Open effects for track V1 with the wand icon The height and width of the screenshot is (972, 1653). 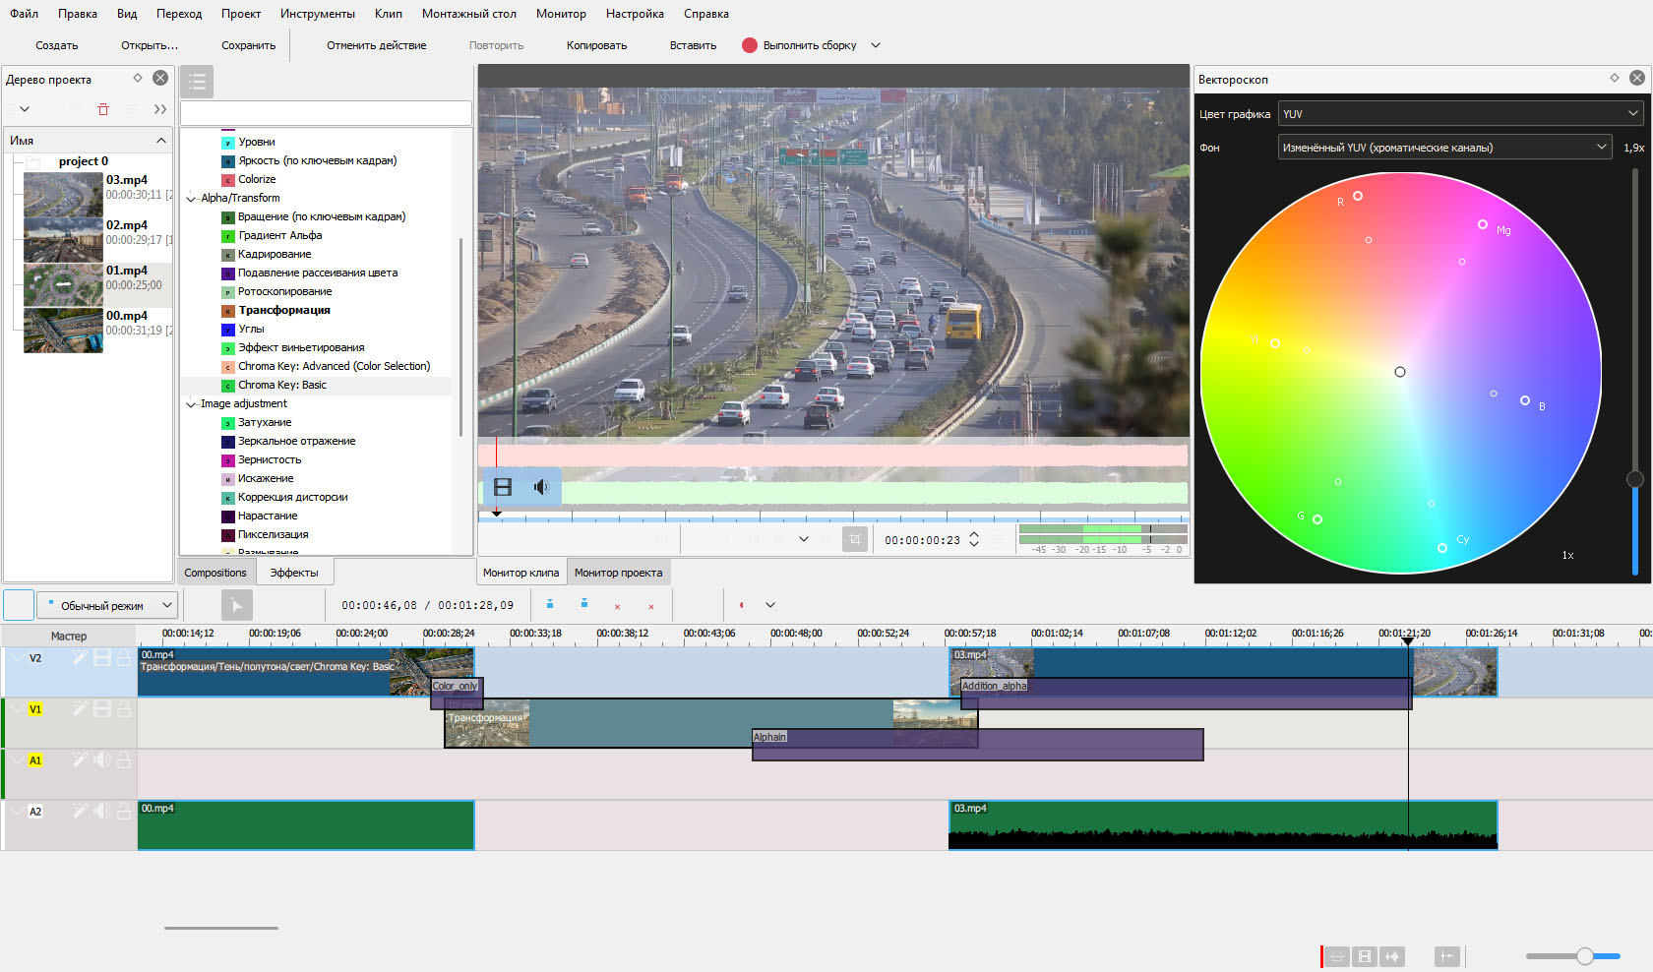tap(79, 708)
